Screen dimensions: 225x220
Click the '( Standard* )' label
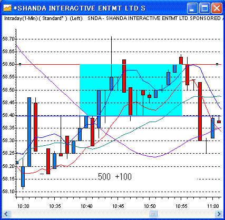(53, 18)
